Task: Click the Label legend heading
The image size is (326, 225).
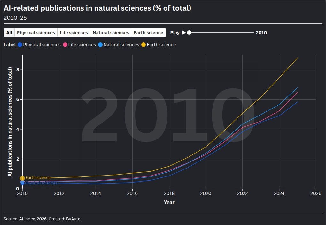Action: pyautogui.click(x=10, y=45)
